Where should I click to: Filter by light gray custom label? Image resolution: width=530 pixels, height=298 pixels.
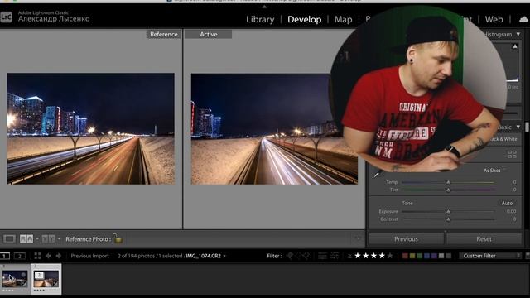(x=441, y=256)
